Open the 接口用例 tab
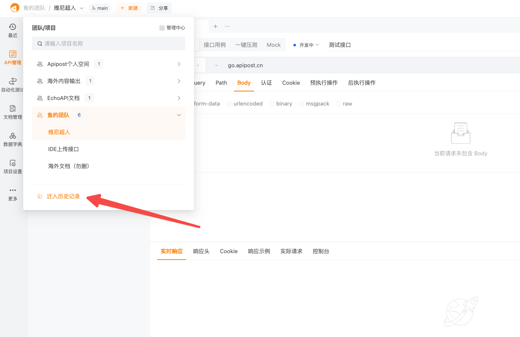Image resolution: width=520 pixels, height=337 pixels. pos(215,45)
